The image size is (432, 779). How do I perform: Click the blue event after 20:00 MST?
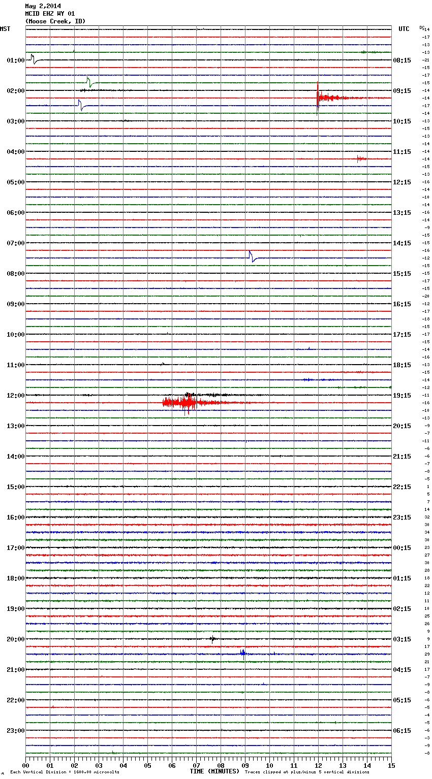pos(243,653)
